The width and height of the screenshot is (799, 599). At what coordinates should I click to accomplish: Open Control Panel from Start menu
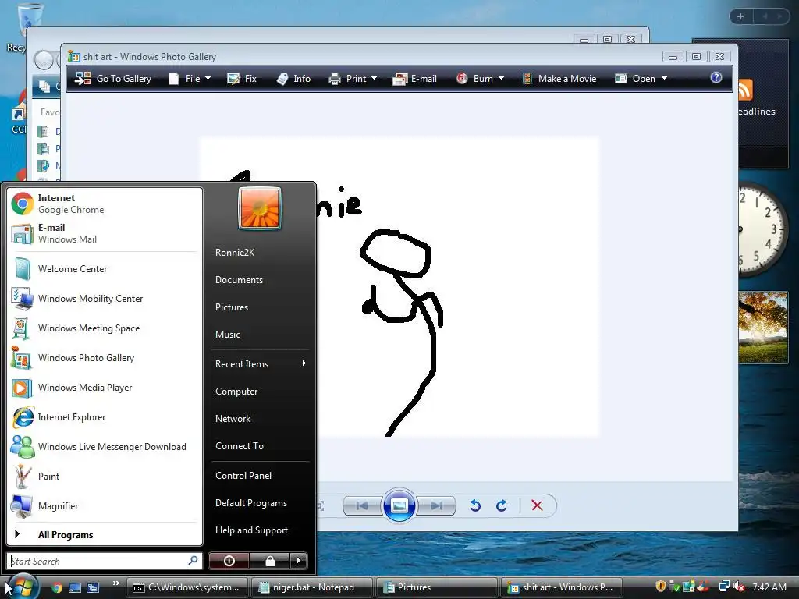point(260,475)
